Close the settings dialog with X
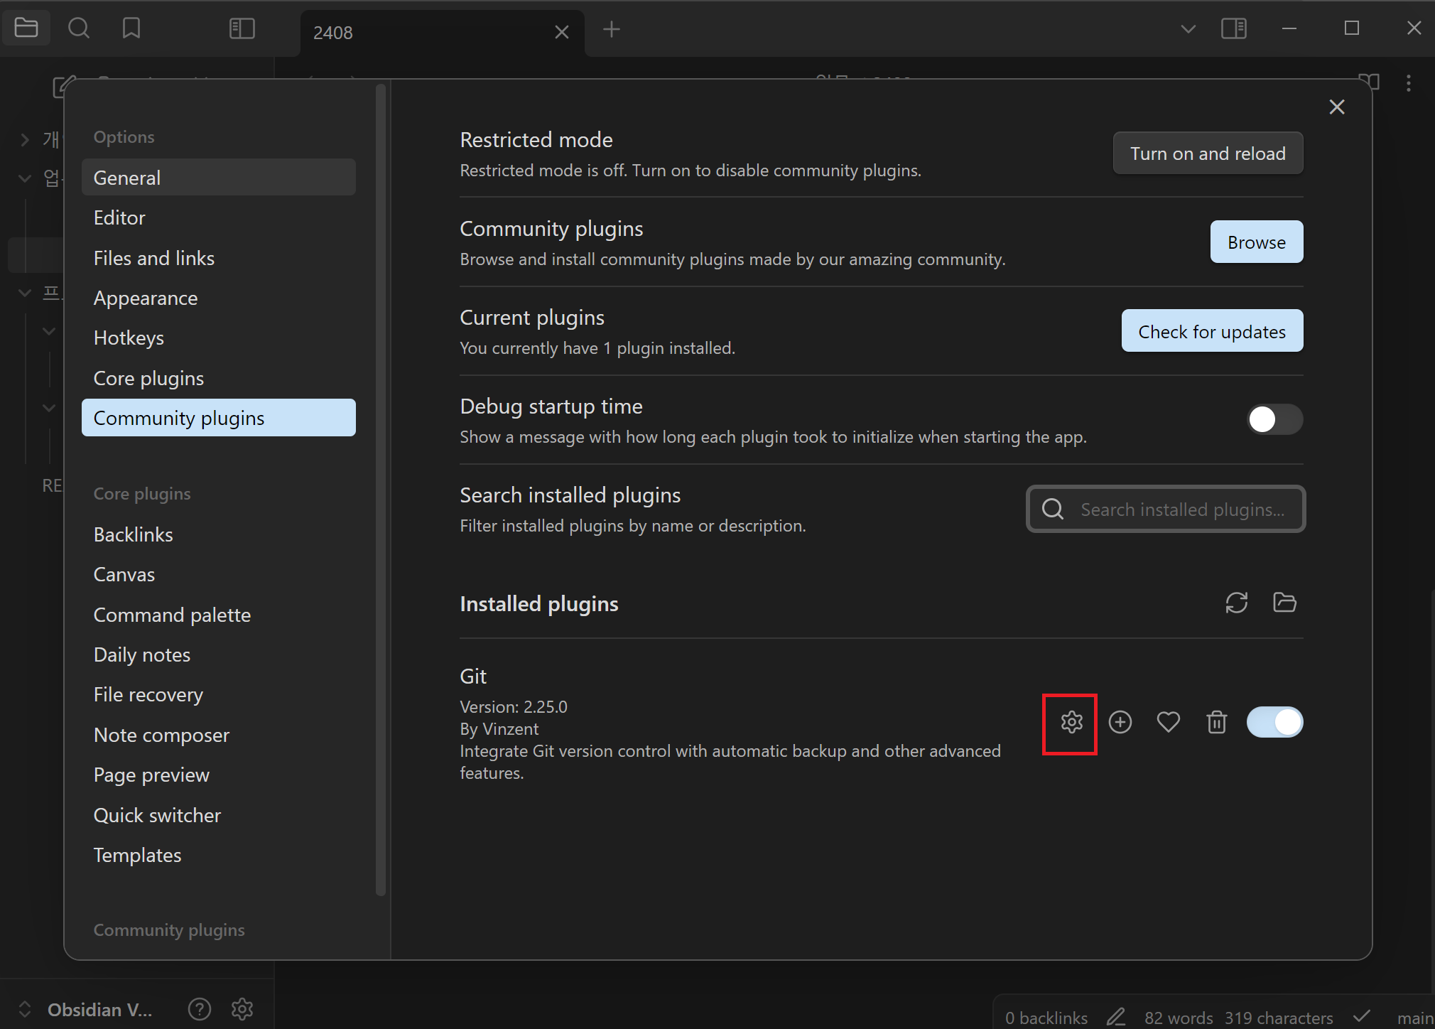The width and height of the screenshot is (1435, 1029). click(x=1336, y=107)
